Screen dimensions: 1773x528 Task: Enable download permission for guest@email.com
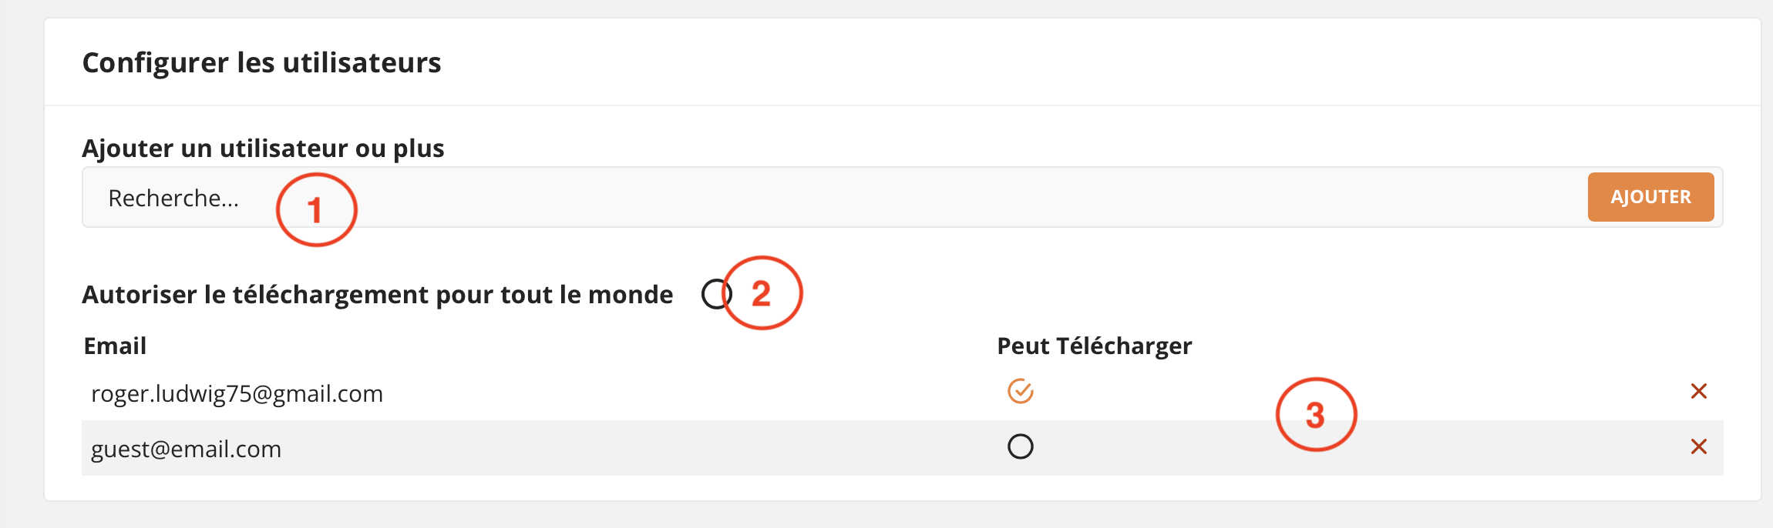(x=1020, y=447)
